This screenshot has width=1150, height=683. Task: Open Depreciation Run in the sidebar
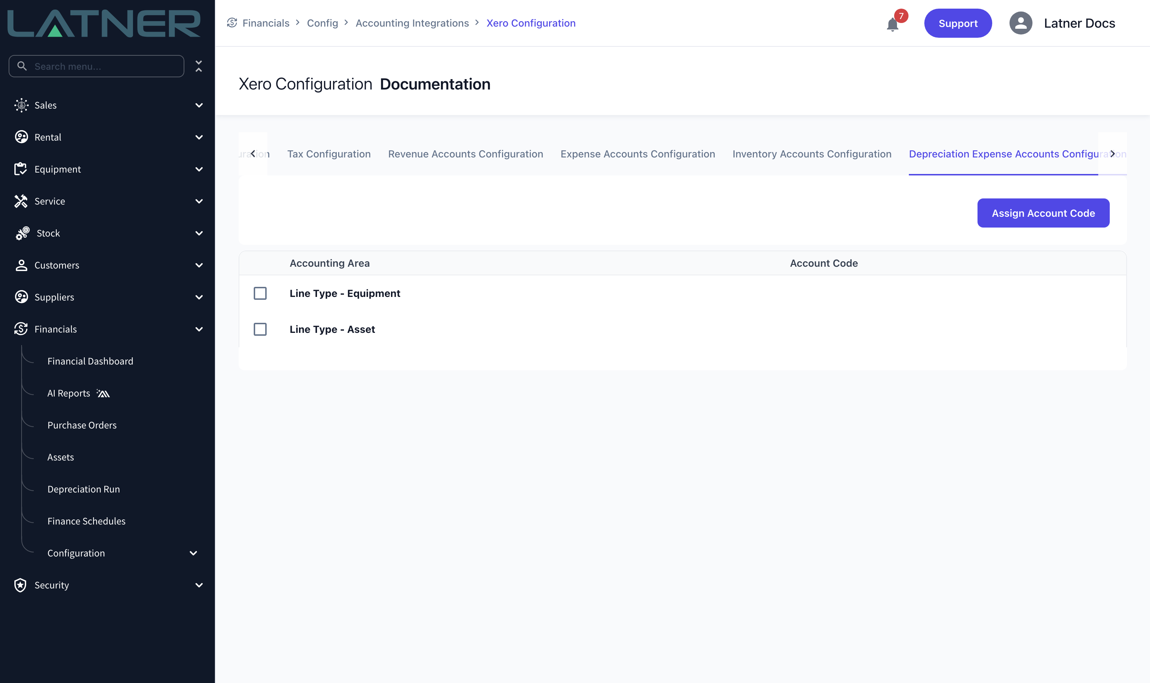pyautogui.click(x=83, y=489)
